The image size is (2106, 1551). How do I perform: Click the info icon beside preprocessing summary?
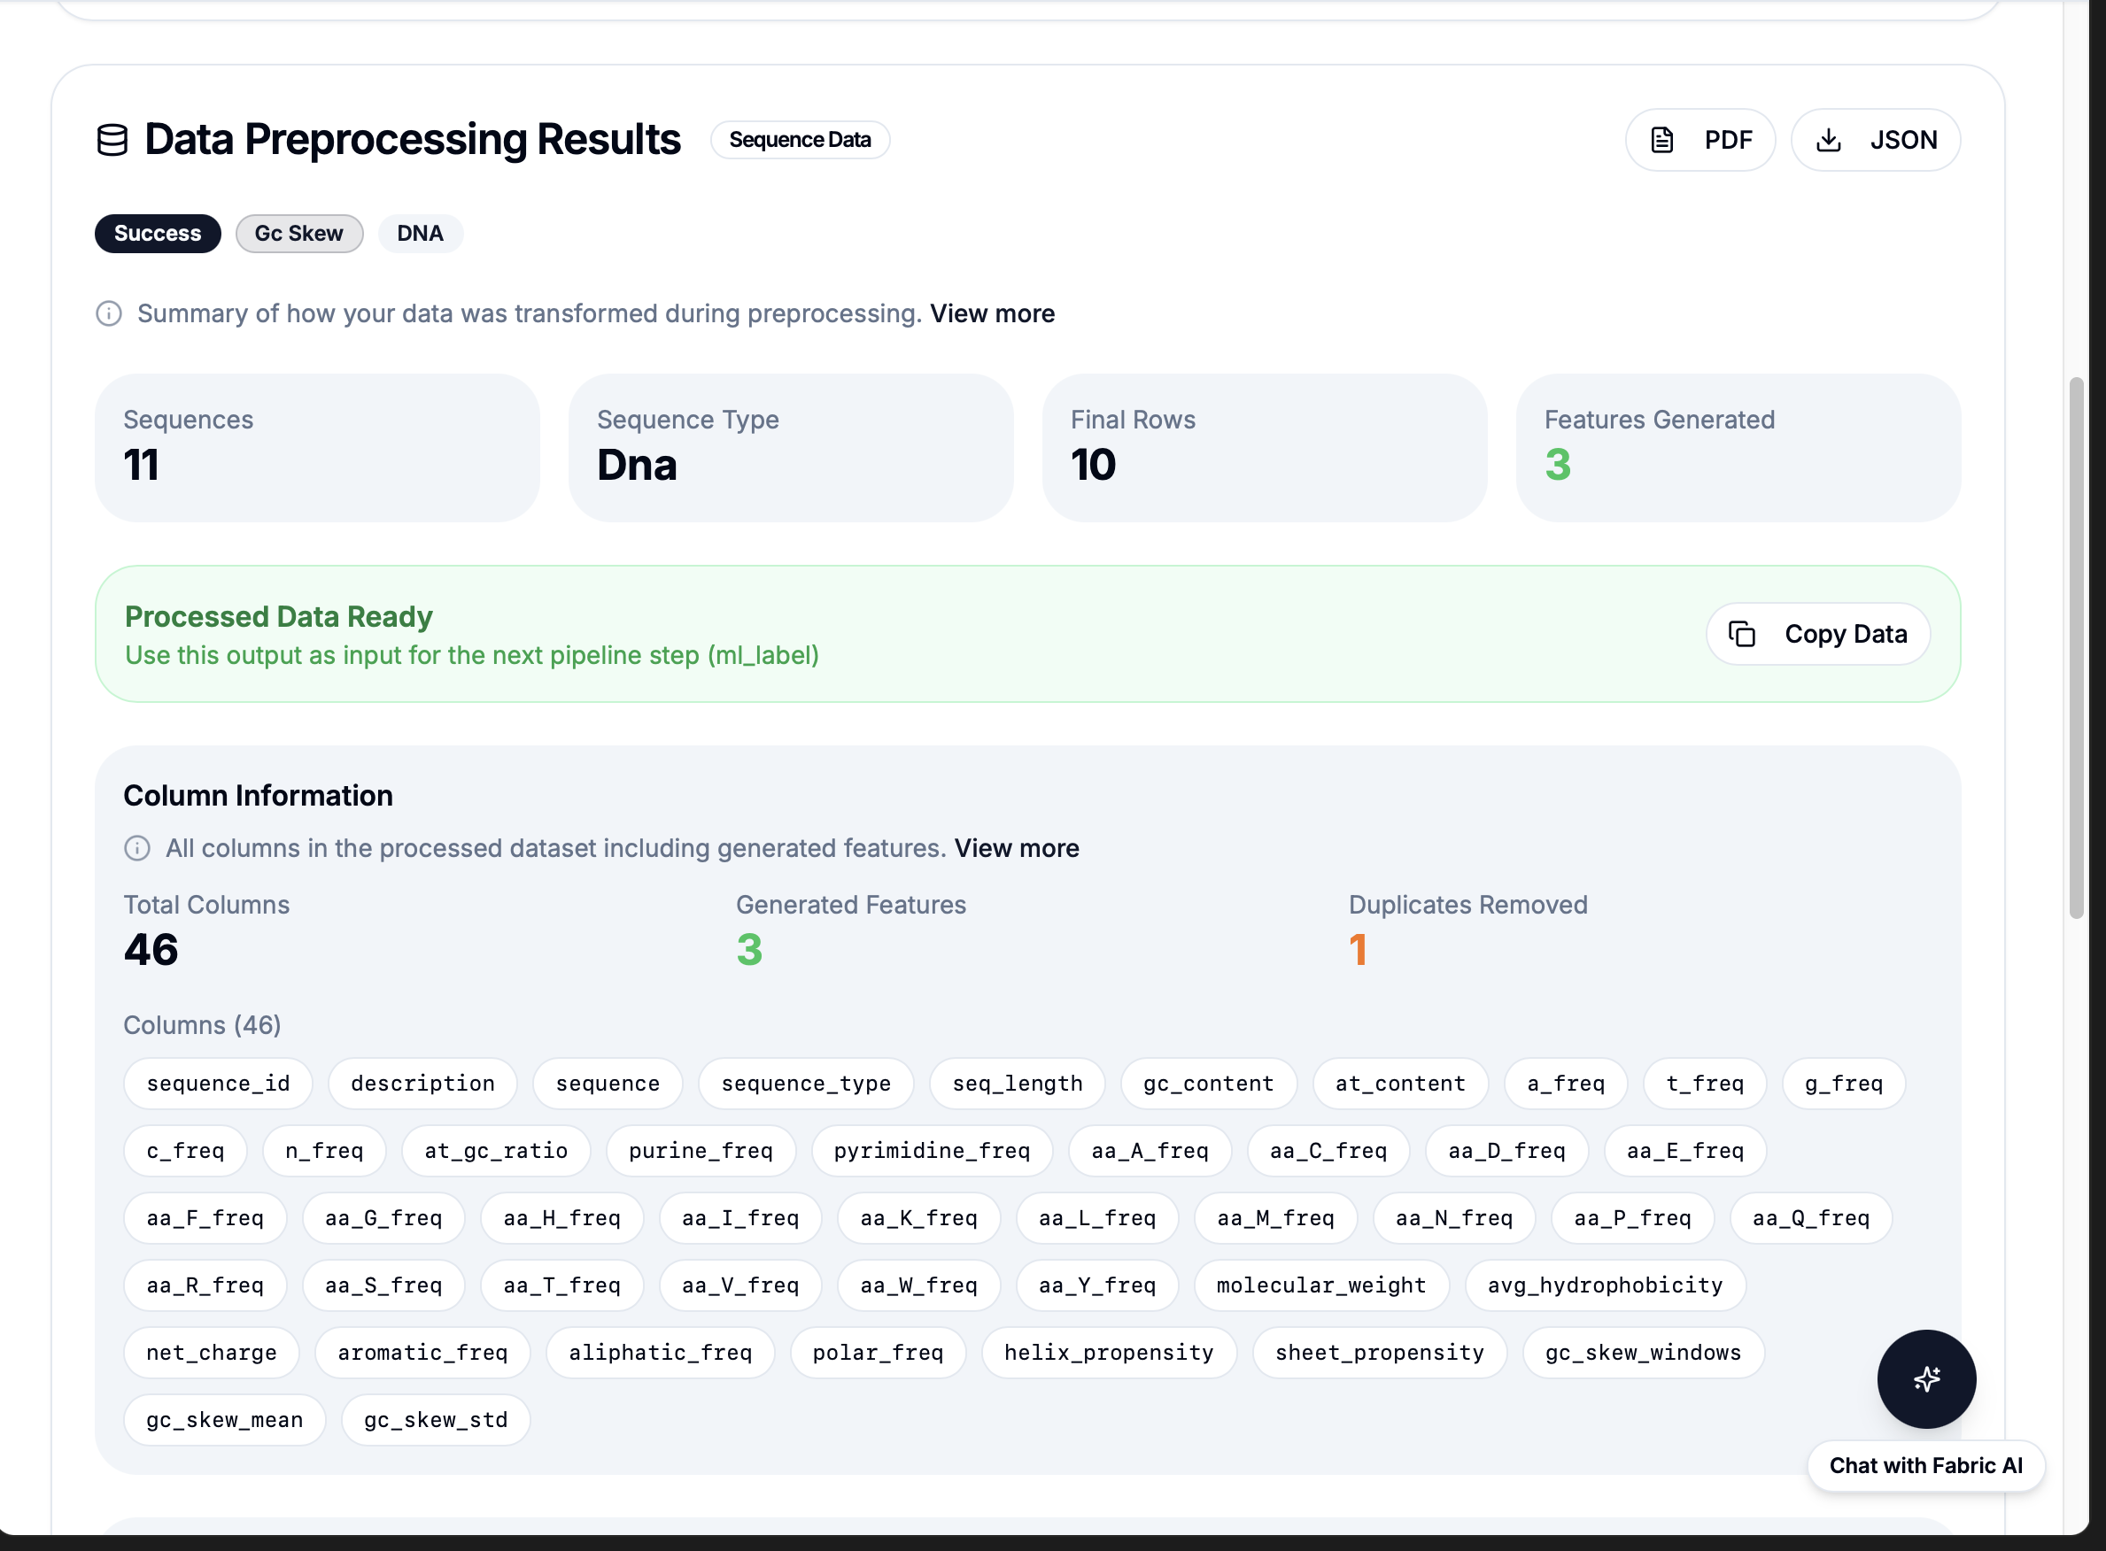click(109, 313)
